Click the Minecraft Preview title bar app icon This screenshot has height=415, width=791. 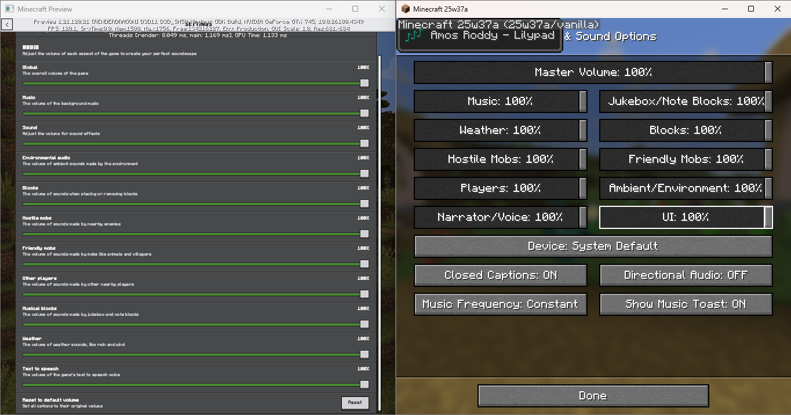pos(9,9)
